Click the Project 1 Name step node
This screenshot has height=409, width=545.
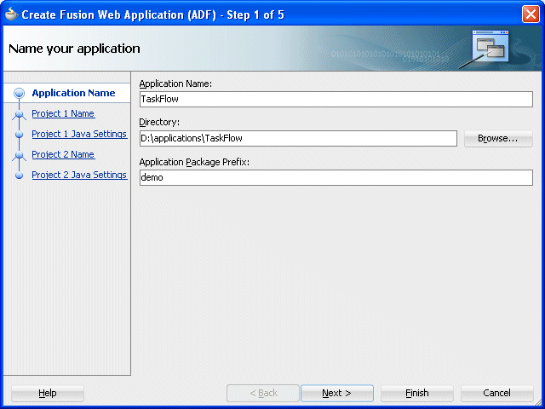(19, 113)
